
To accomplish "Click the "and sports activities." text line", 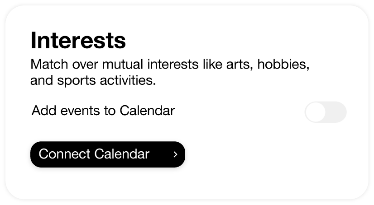I will [x=93, y=81].
